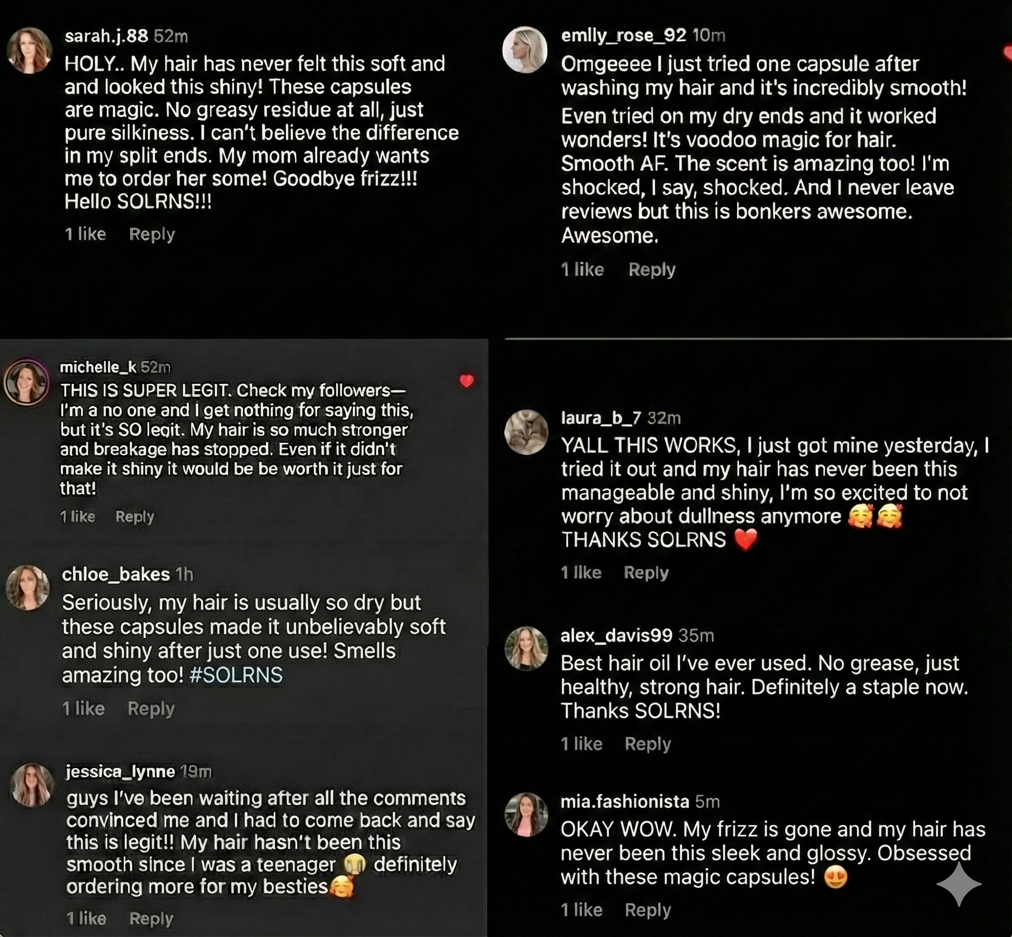Screen dimensions: 1012x937
Task: Open the #SOLRNS hashtag link
Action: coord(236,675)
